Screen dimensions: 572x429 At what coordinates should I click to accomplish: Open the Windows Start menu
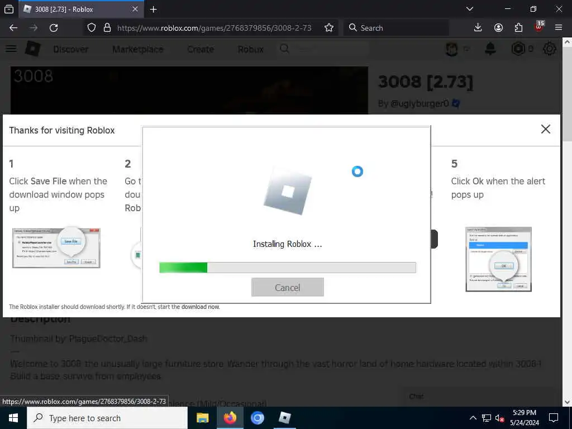[13, 418]
